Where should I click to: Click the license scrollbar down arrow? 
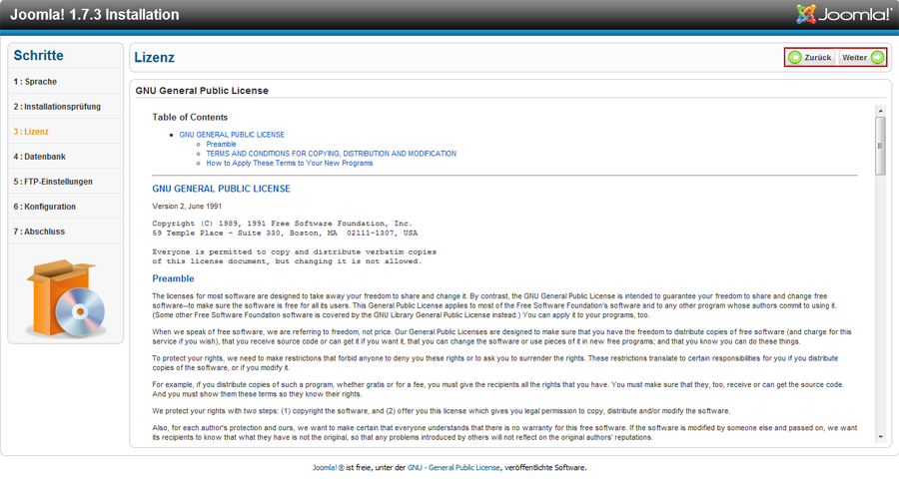click(x=880, y=437)
